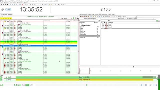Click the green play preview button above song list

[x=157, y=20]
